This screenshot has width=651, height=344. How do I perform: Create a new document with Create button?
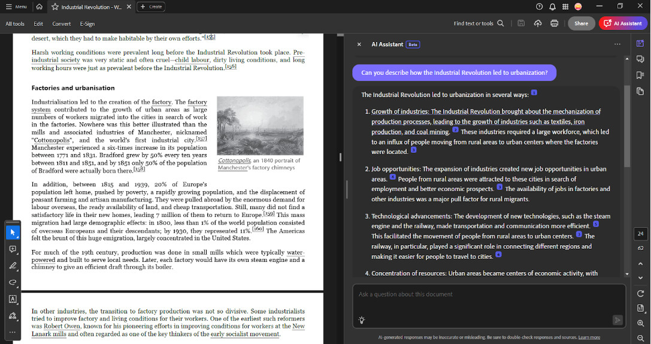point(151,7)
